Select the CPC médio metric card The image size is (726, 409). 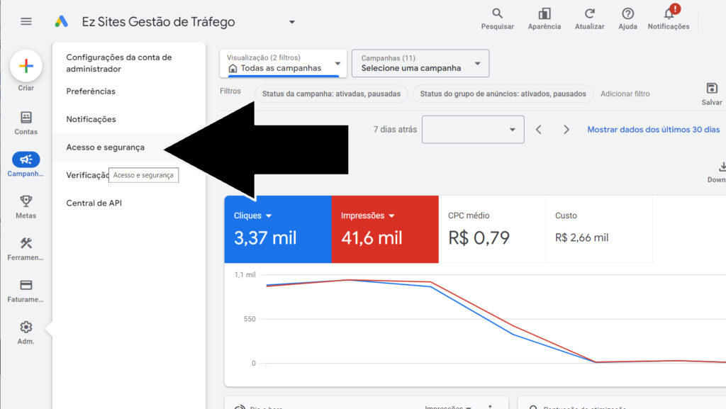492,230
